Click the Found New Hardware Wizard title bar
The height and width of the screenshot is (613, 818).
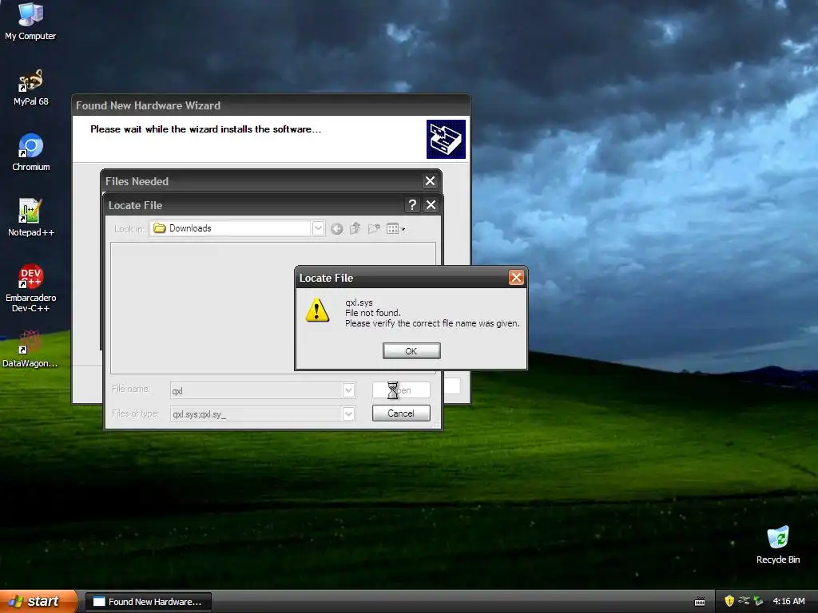tap(271, 105)
